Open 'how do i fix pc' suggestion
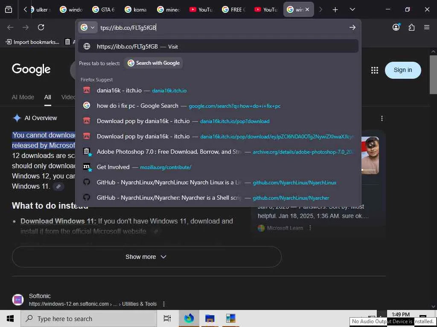This screenshot has width=437, height=327. (218, 106)
